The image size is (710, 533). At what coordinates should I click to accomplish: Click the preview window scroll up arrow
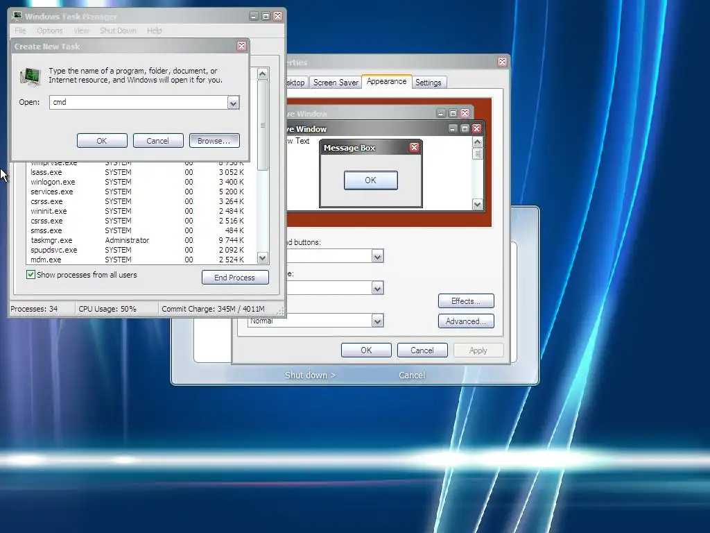(x=477, y=142)
